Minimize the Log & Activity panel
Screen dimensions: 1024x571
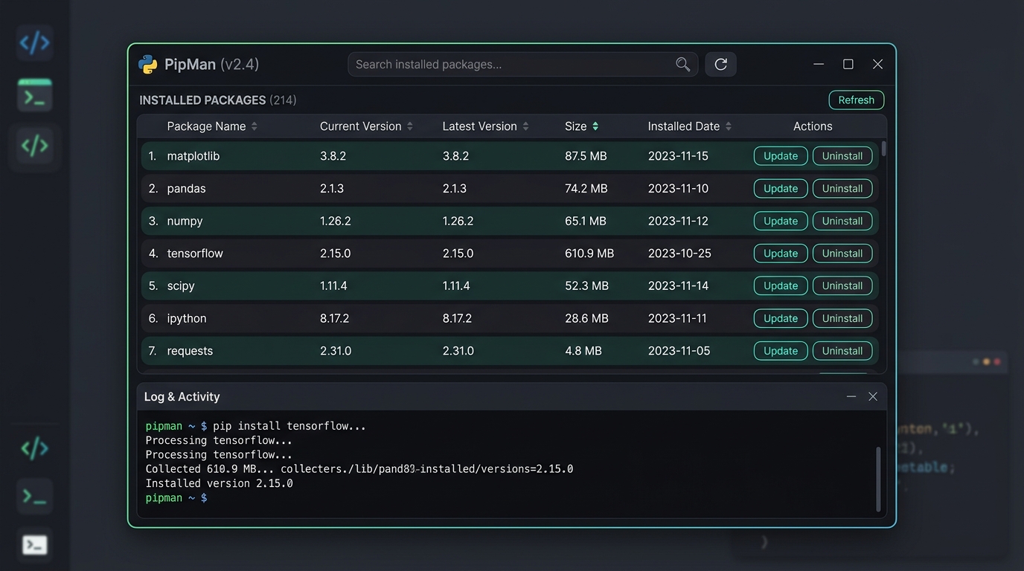(851, 396)
